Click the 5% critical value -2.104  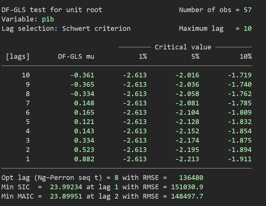(187, 112)
